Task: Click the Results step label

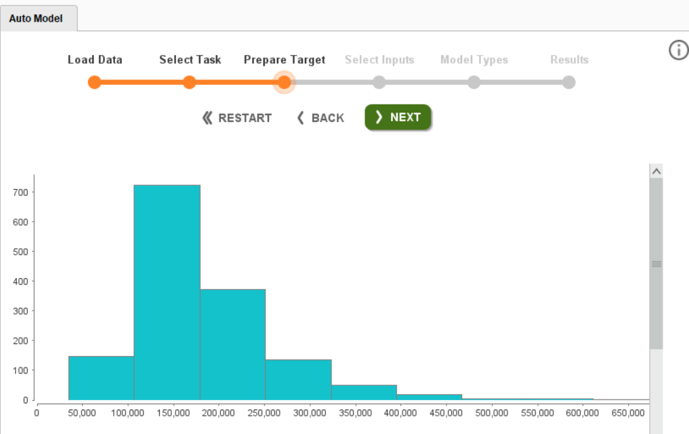Action: (x=569, y=60)
